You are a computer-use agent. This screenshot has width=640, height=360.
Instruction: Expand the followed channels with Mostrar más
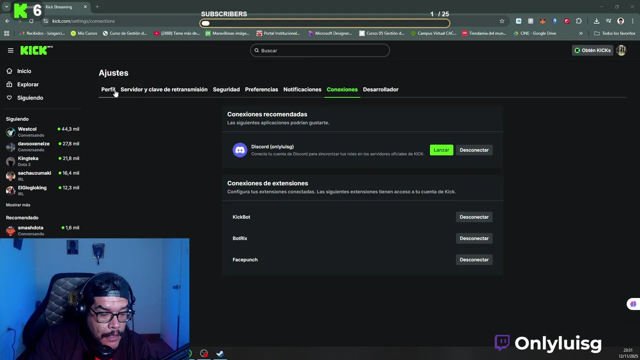coord(18,205)
